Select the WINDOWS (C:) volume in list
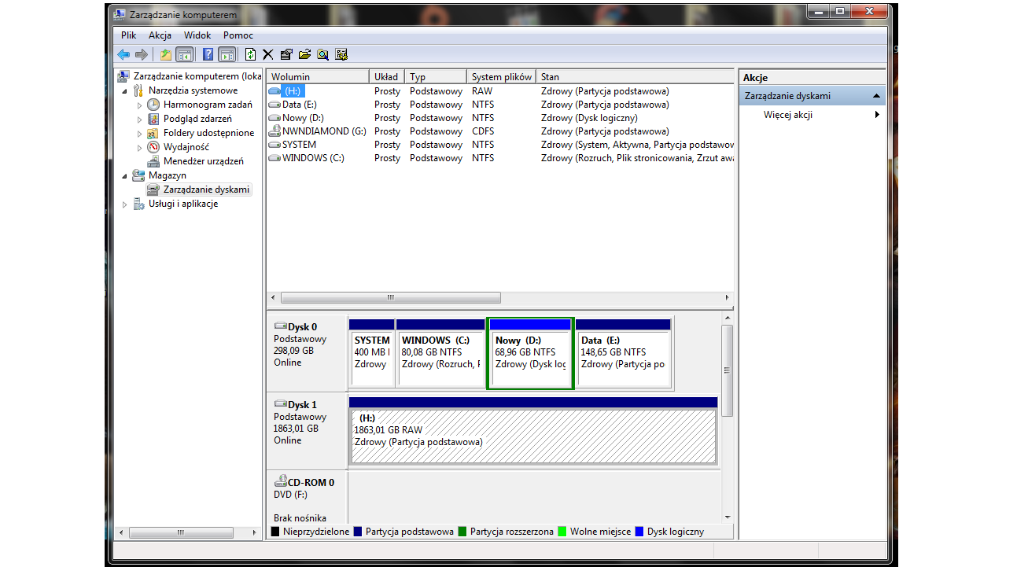 coord(501,158)
